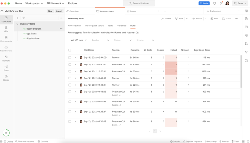Click the runs list vertical scrollbar
The height and width of the screenshot is (143, 250).
(x=241, y=71)
